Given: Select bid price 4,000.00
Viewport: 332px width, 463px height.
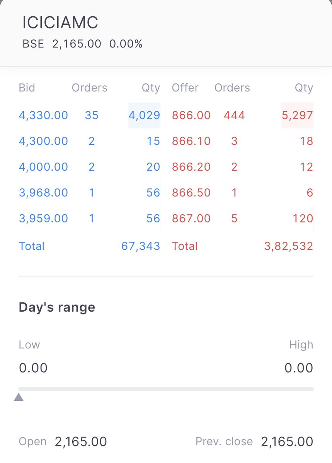Looking at the screenshot, I should coord(43,167).
